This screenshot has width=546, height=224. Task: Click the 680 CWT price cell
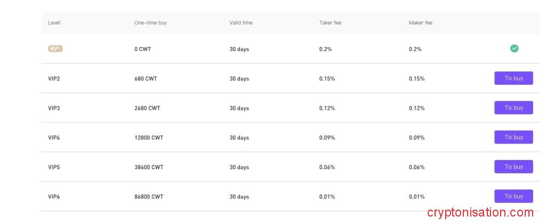(x=146, y=78)
